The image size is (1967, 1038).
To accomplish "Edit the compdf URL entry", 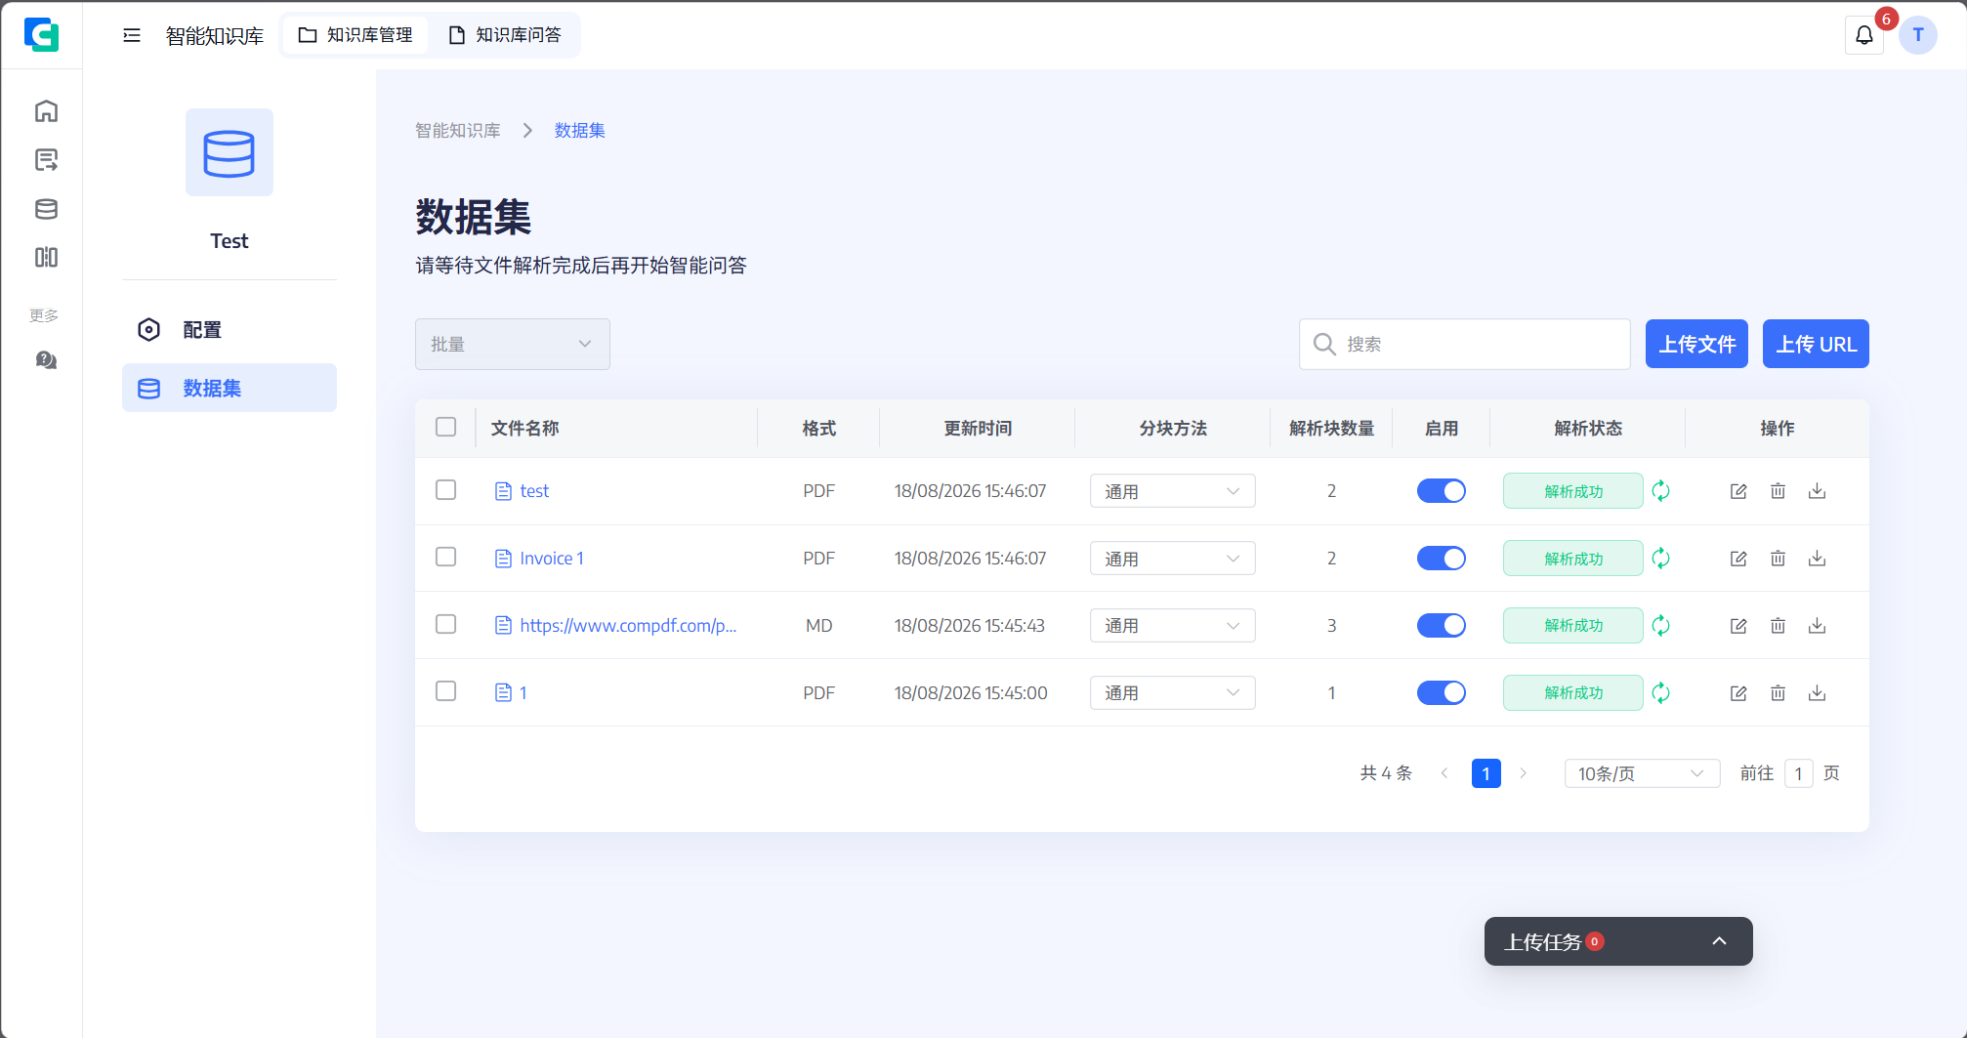I will [x=1738, y=626].
